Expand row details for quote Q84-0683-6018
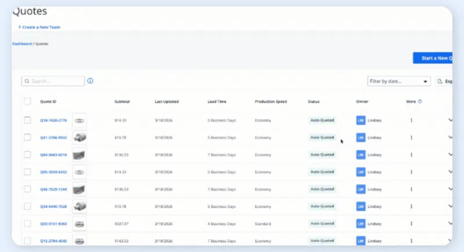464x252 pixels. 450,155
